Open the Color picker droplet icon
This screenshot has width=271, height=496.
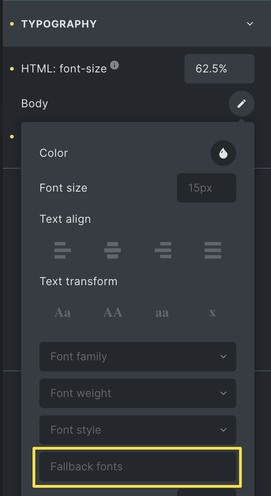(223, 153)
